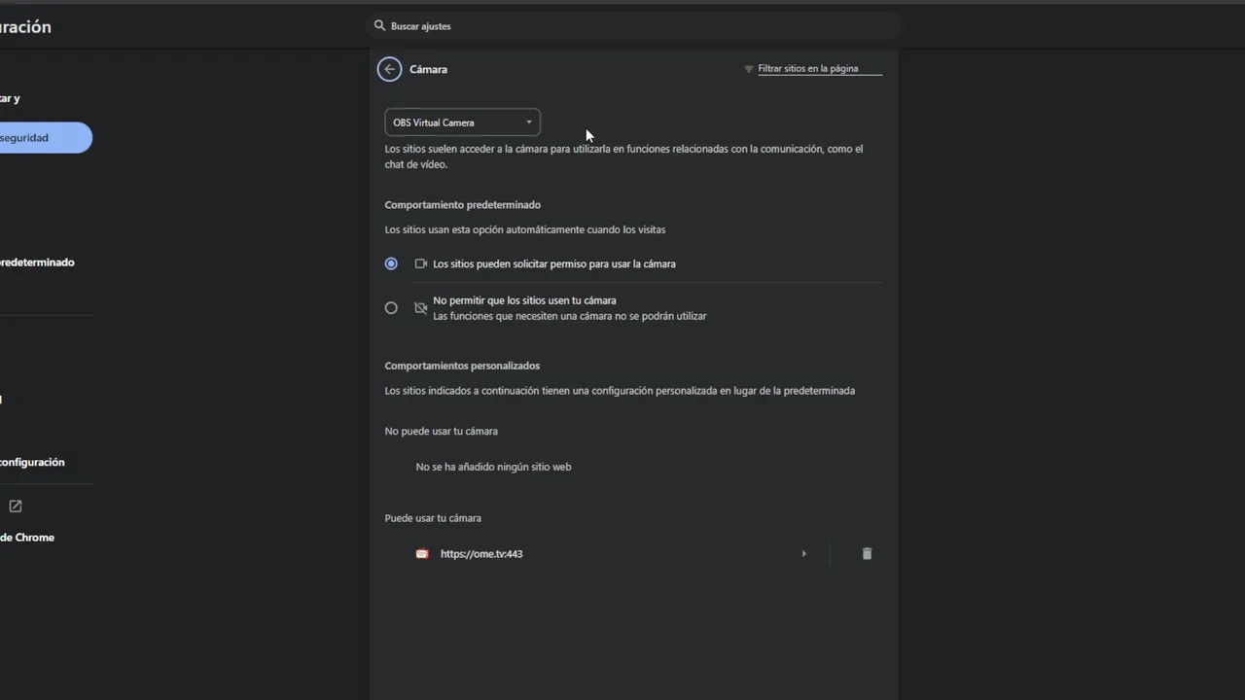Click the 'No puede usar tu cámara' label

(x=442, y=431)
